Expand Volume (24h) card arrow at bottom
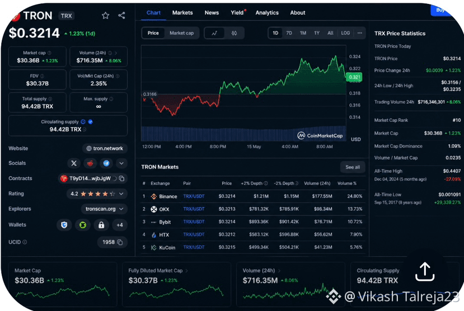This screenshot has height=311, width=464. 279,271
